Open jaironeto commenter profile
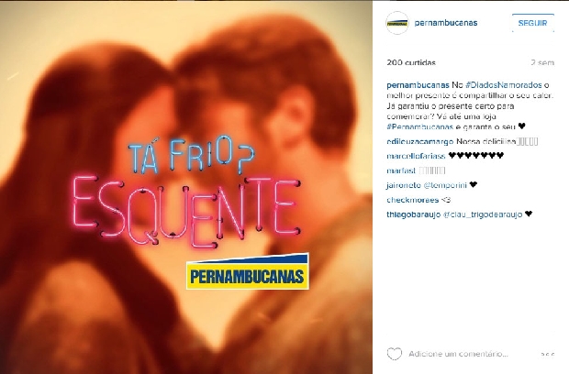 [x=404, y=185]
